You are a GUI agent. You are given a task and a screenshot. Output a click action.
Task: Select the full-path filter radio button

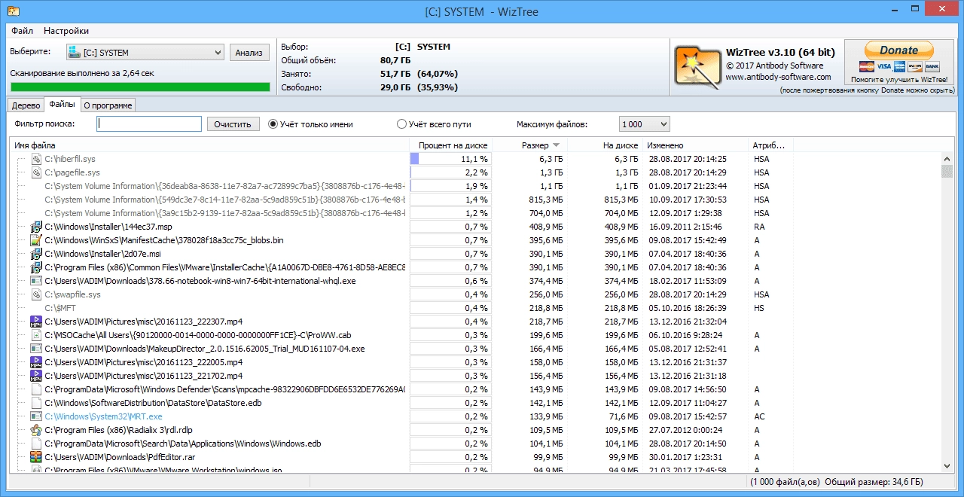click(401, 124)
